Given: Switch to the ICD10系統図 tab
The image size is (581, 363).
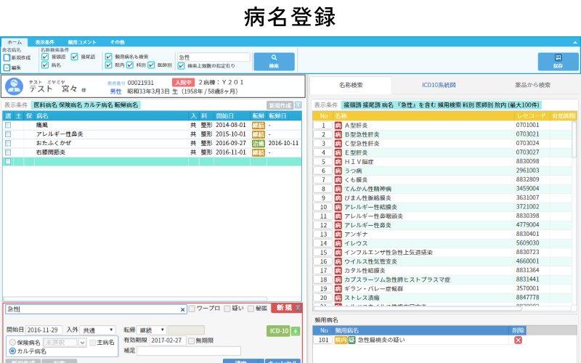Looking at the screenshot, I should click(444, 85).
